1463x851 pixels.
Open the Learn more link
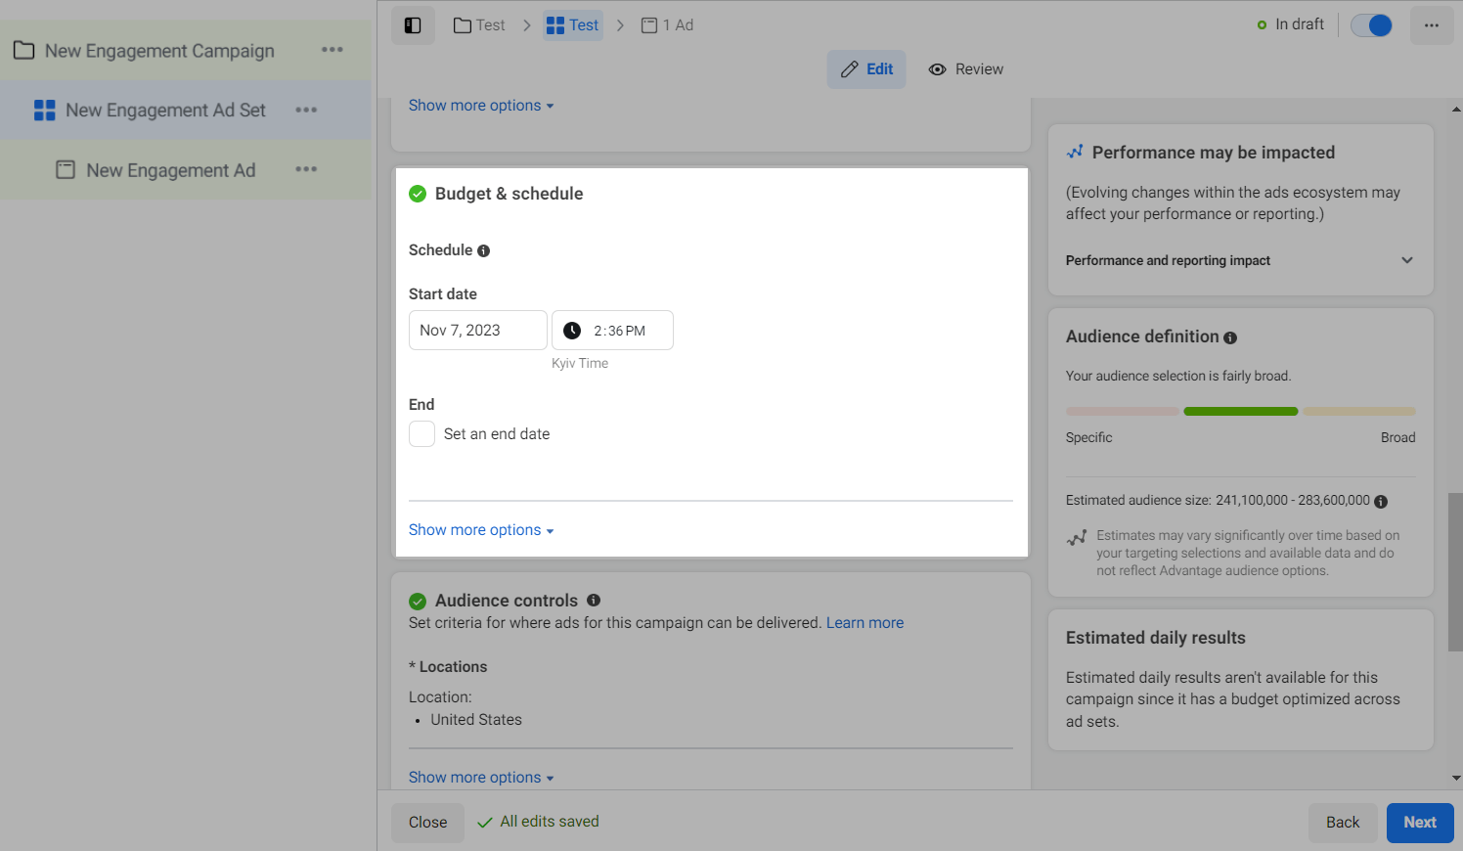coord(864,623)
